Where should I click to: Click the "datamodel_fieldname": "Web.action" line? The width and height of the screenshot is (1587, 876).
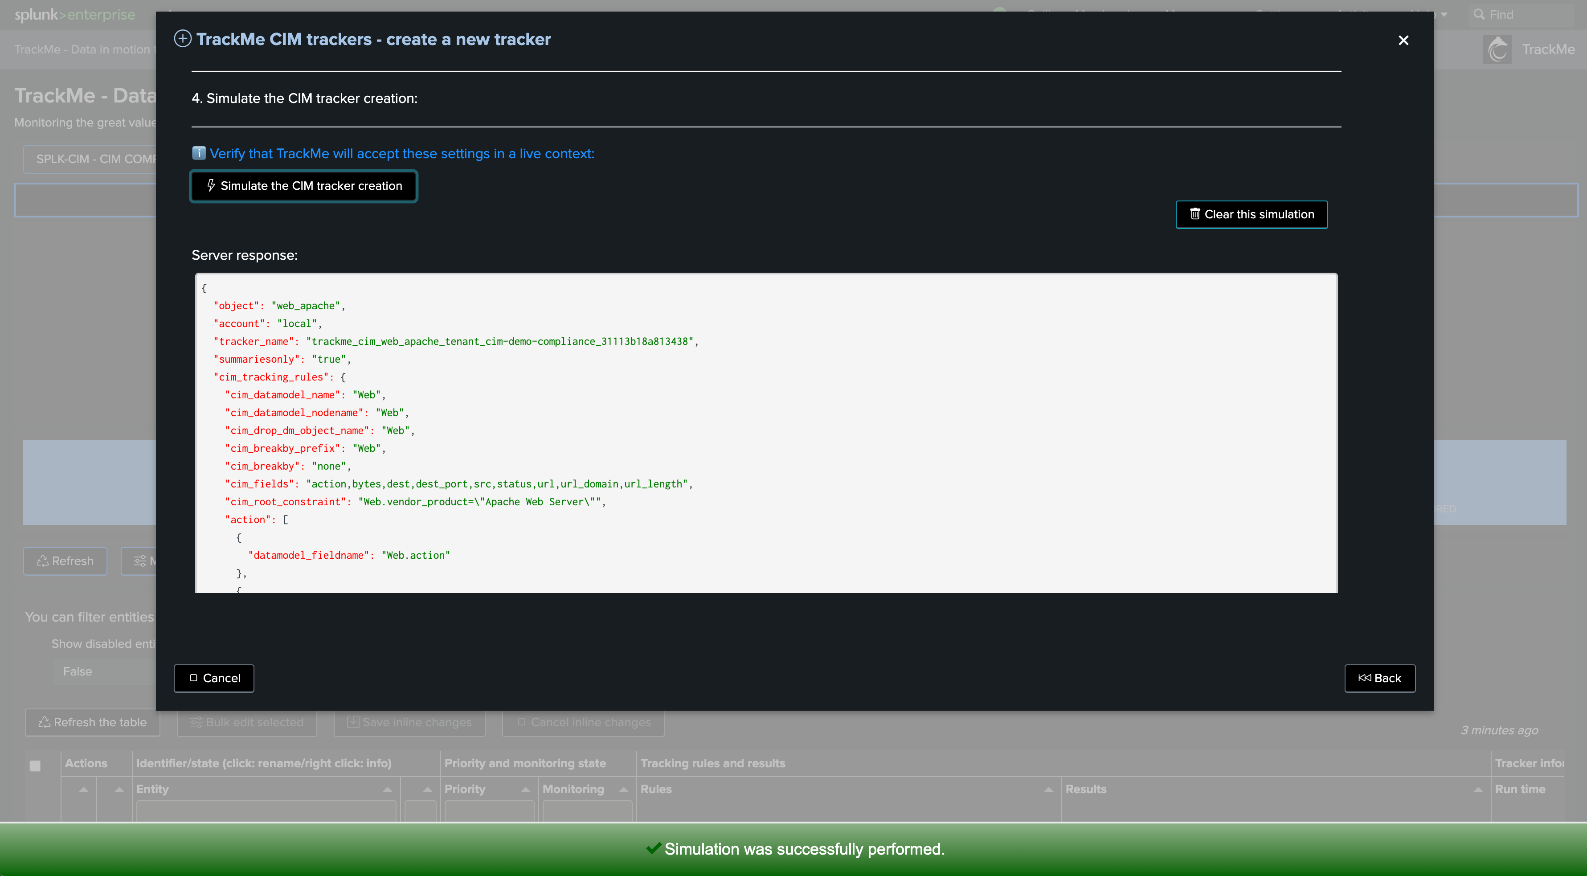click(x=349, y=555)
